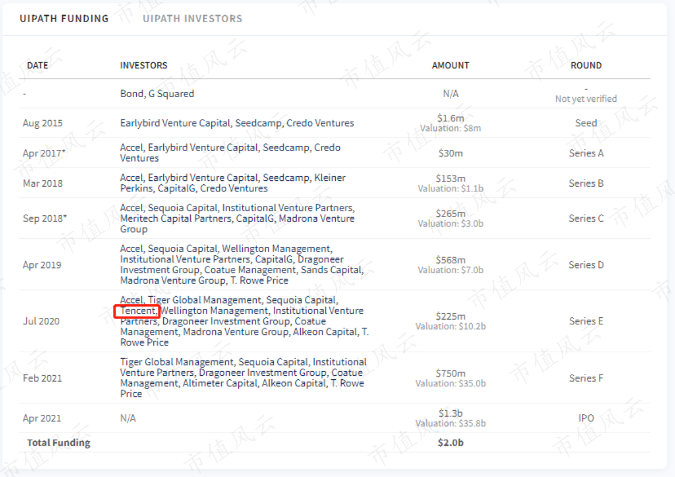This screenshot has width=675, height=477.
Task: Select the Series B investors list
Action: tap(233, 183)
